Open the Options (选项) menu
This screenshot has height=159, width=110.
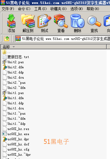(77, 9)
